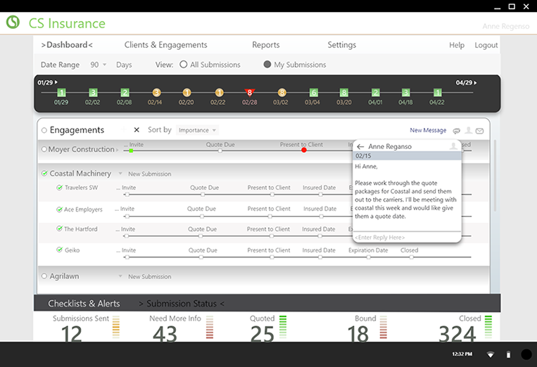Viewport: 537px width, 367px height.
Task: Open the Clients & Engagements tab
Action: click(x=165, y=45)
